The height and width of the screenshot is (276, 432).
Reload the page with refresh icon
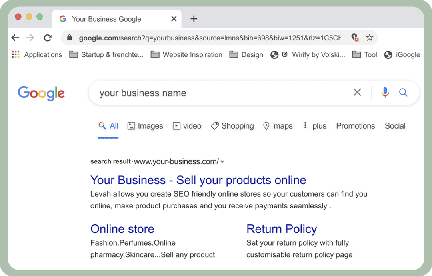tap(48, 38)
